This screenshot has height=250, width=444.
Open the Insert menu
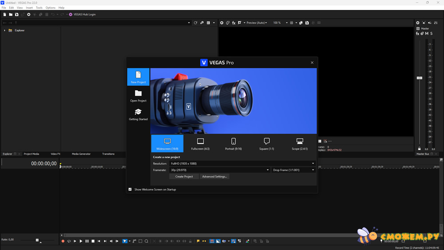(29, 8)
